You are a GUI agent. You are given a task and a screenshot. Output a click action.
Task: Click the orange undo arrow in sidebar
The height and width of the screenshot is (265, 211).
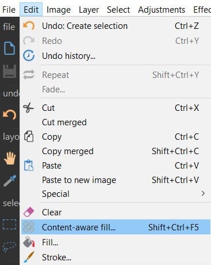[9, 115]
